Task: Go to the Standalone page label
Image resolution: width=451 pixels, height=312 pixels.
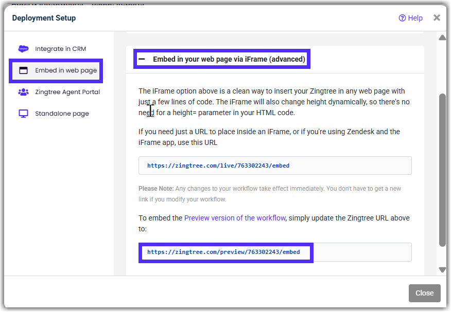Action: point(62,114)
